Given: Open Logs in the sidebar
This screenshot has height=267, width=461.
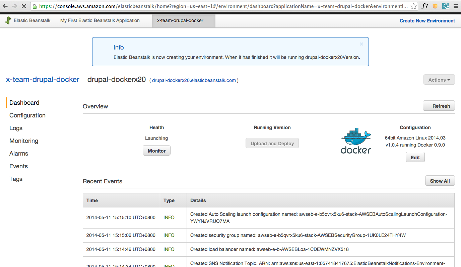Looking at the screenshot, I should tap(16, 128).
